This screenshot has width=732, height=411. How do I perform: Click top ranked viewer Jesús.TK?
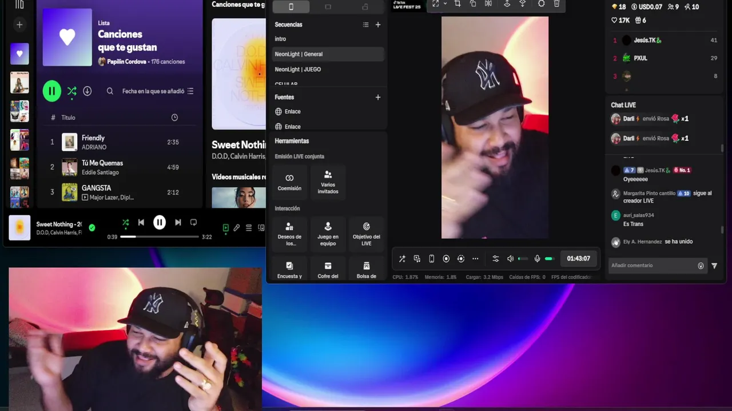[665, 40]
